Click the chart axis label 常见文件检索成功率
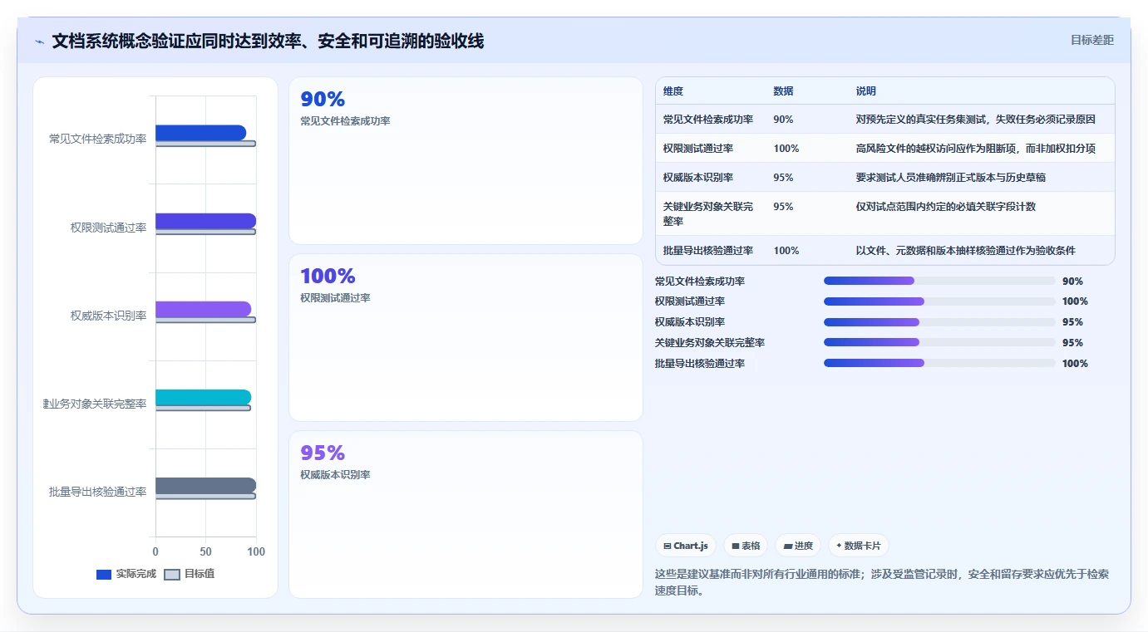 [98, 139]
